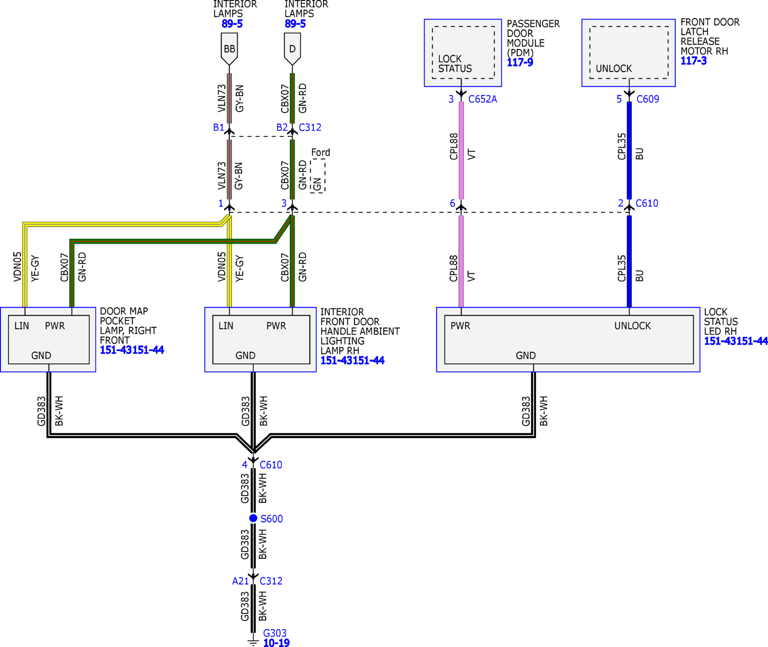Click the D off-page connector symbol
The image size is (768, 647).
[292, 49]
